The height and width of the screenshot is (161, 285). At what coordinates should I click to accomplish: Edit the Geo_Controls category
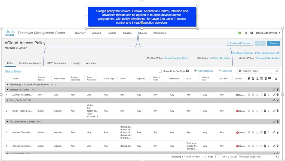(x=274, y=100)
